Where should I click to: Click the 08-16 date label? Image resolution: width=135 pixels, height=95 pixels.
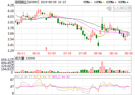tap(113, 53)
